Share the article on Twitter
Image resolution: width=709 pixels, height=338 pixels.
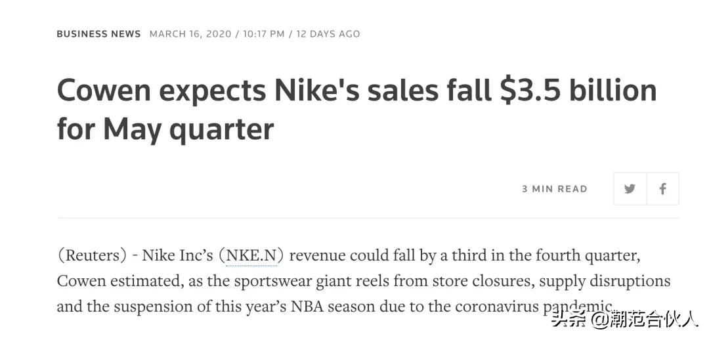point(630,189)
